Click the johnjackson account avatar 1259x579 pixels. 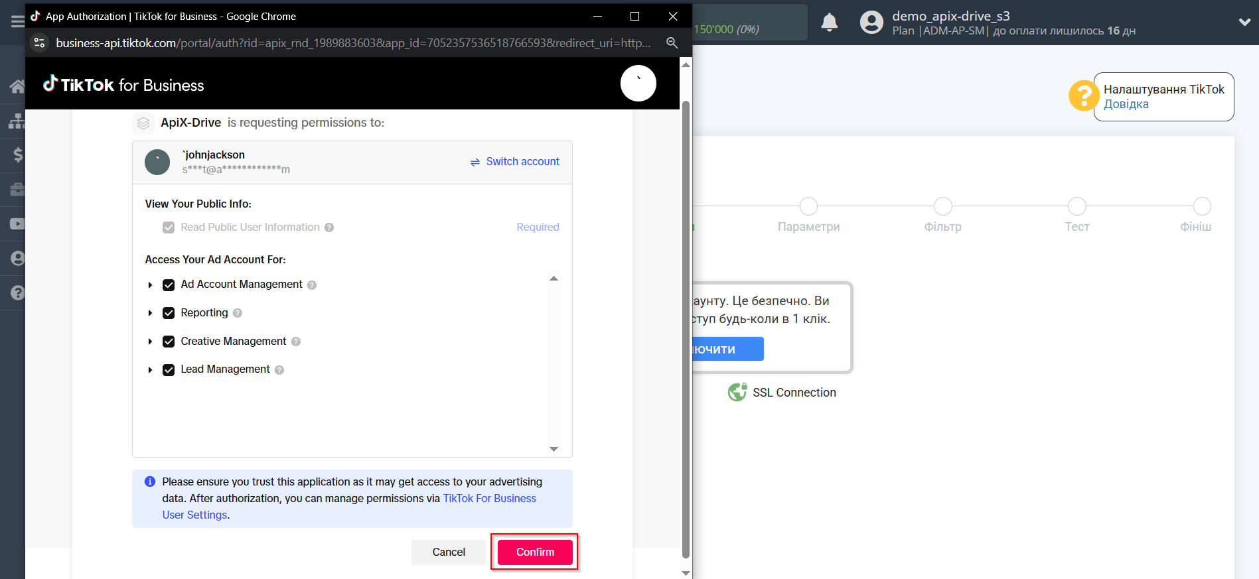[157, 162]
